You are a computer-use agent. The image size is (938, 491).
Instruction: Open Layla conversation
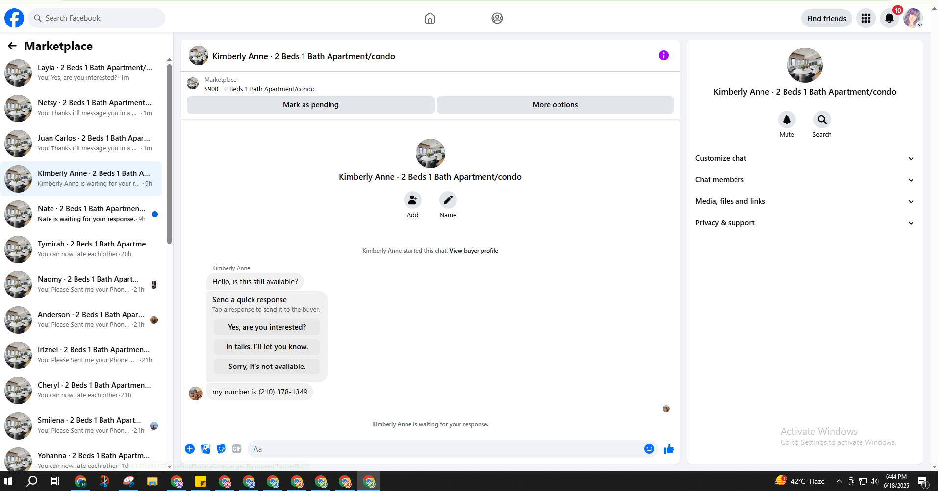[x=81, y=73]
